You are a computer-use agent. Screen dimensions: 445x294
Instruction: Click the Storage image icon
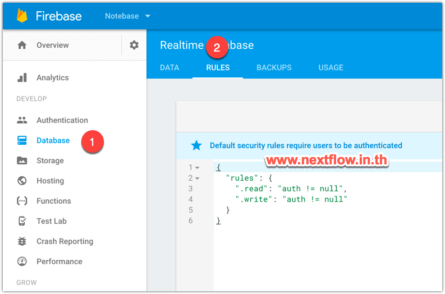(22, 160)
